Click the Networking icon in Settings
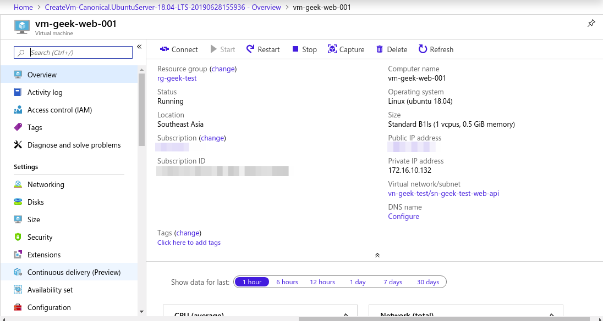 coord(18,184)
